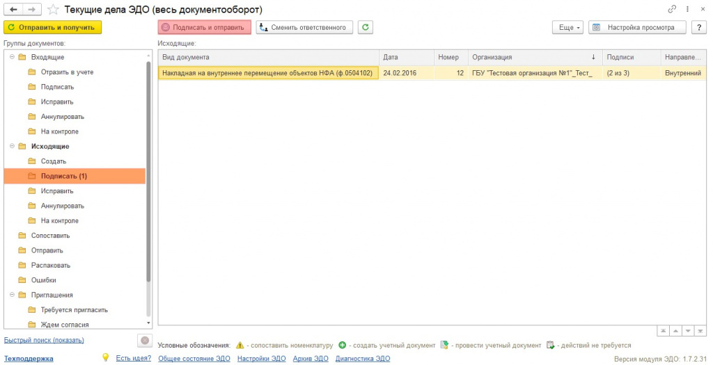Open Техподдержка link
Viewport: 713px width, 365px height.
[x=29, y=359]
